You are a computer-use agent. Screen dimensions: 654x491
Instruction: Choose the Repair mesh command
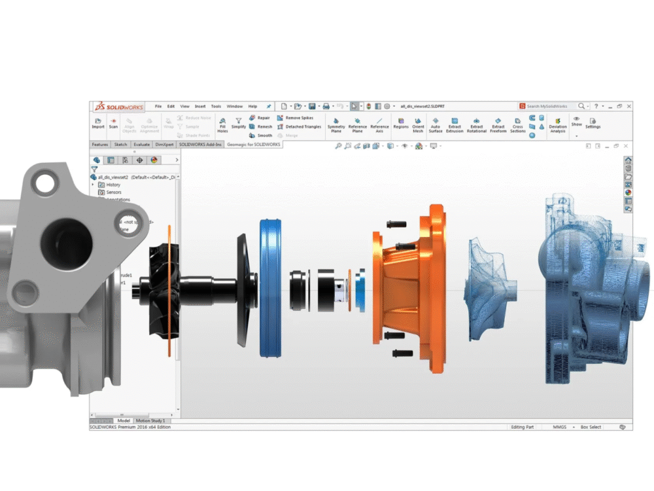click(x=260, y=118)
